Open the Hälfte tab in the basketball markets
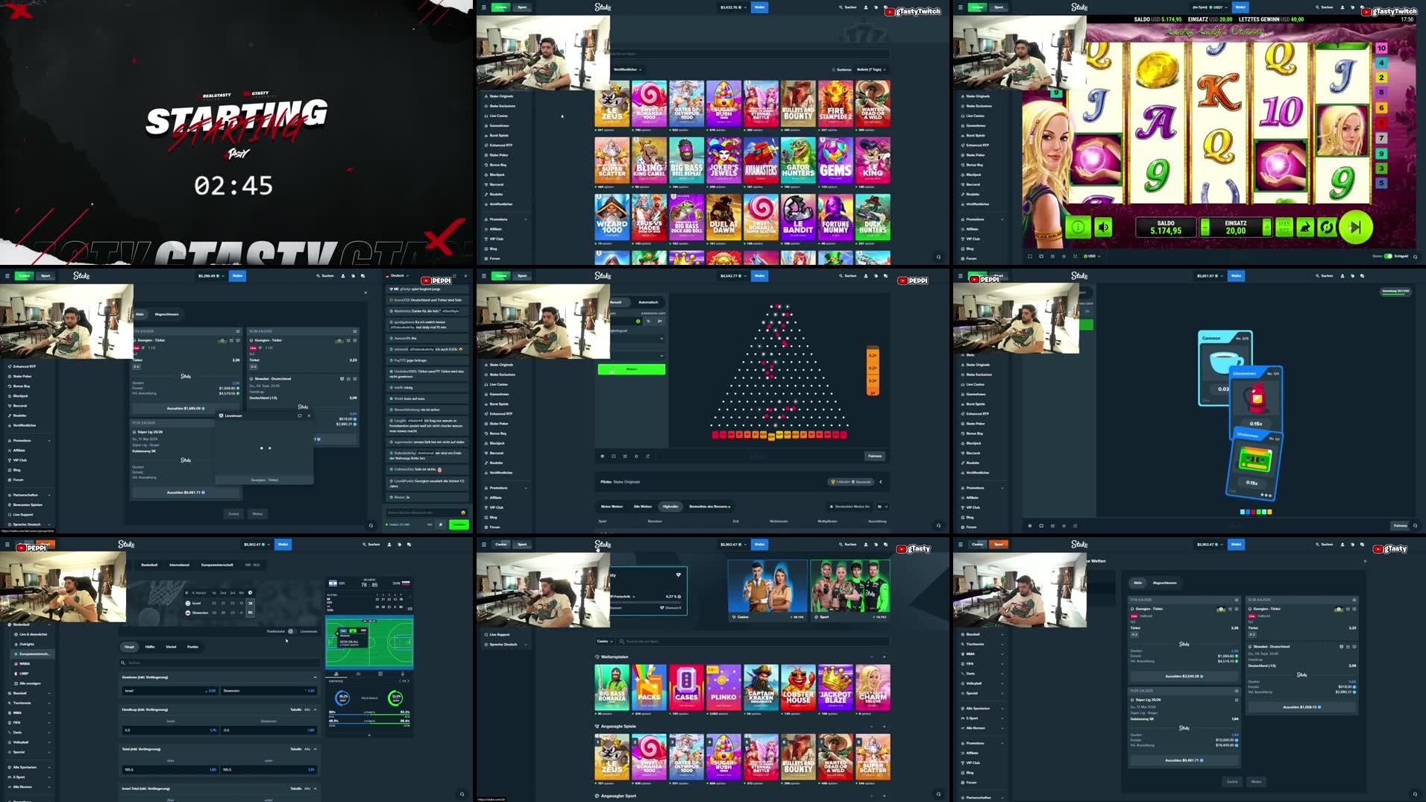Image resolution: width=1426 pixels, height=802 pixels. [150, 647]
